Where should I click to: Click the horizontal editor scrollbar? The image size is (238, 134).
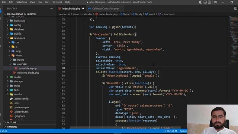coord(125,128)
